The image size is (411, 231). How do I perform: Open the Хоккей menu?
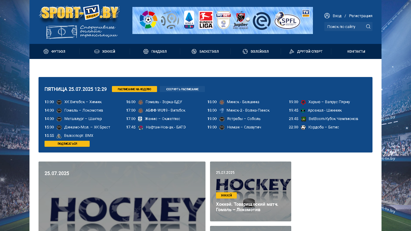pos(105,51)
